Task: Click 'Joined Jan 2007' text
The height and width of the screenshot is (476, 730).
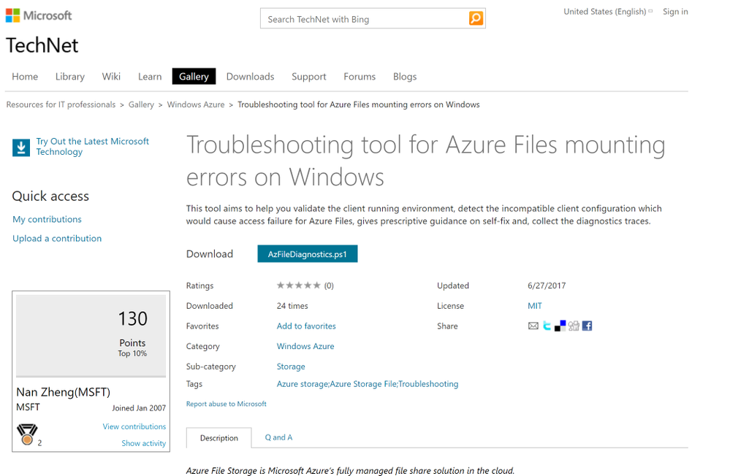Action: [x=139, y=407]
